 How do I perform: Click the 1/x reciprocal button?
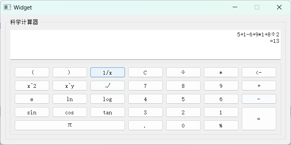[107, 72]
